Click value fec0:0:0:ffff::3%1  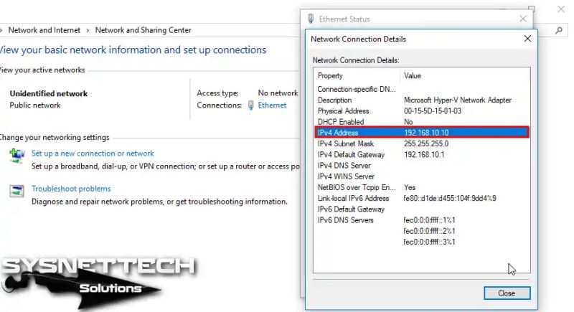[429, 242]
